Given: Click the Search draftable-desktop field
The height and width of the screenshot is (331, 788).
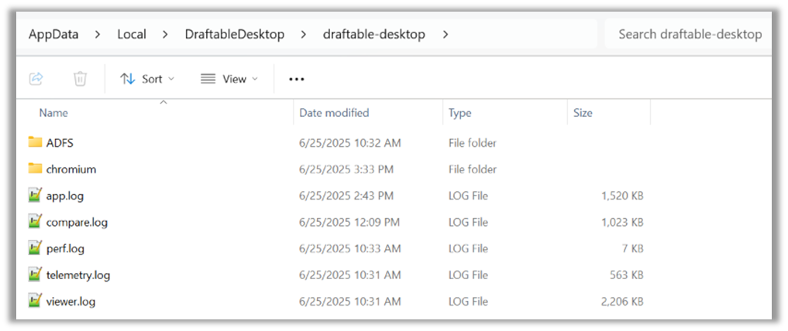Looking at the screenshot, I should tap(690, 34).
